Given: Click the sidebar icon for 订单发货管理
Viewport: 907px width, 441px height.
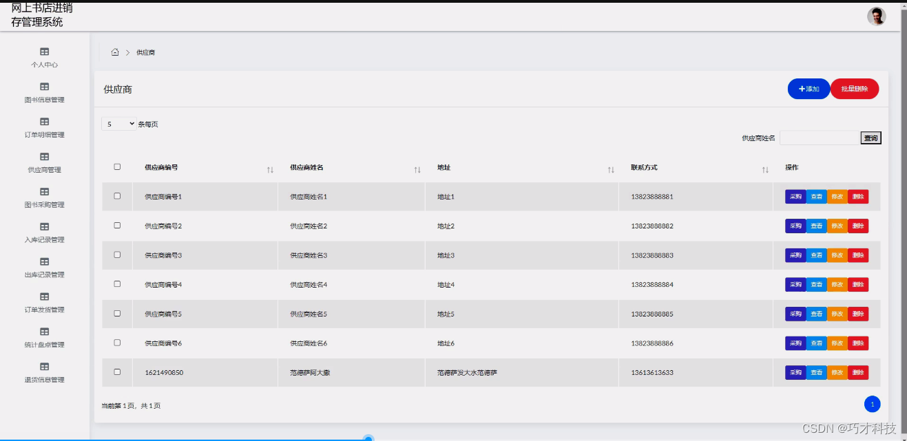Looking at the screenshot, I should [x=44, y=297].
